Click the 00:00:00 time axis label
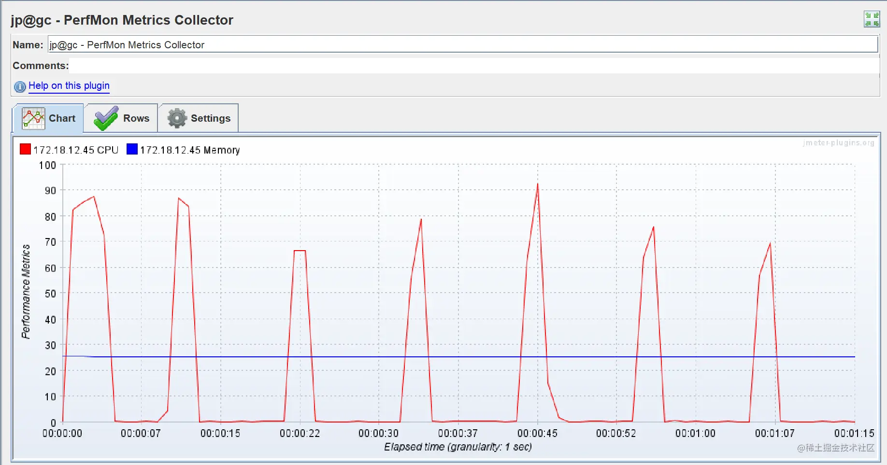 click(62, 434)
